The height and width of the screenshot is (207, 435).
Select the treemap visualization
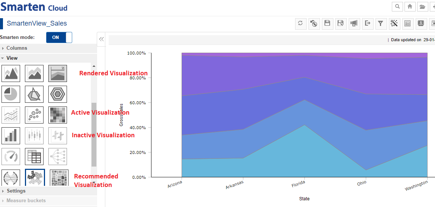[59, 178]
